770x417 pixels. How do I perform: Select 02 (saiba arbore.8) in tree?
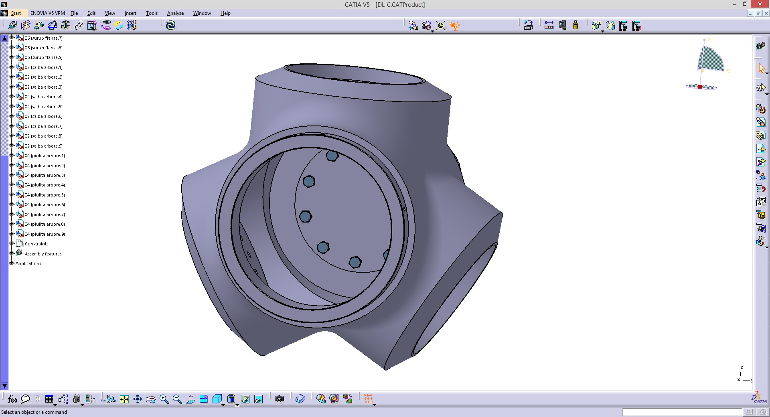44,136
